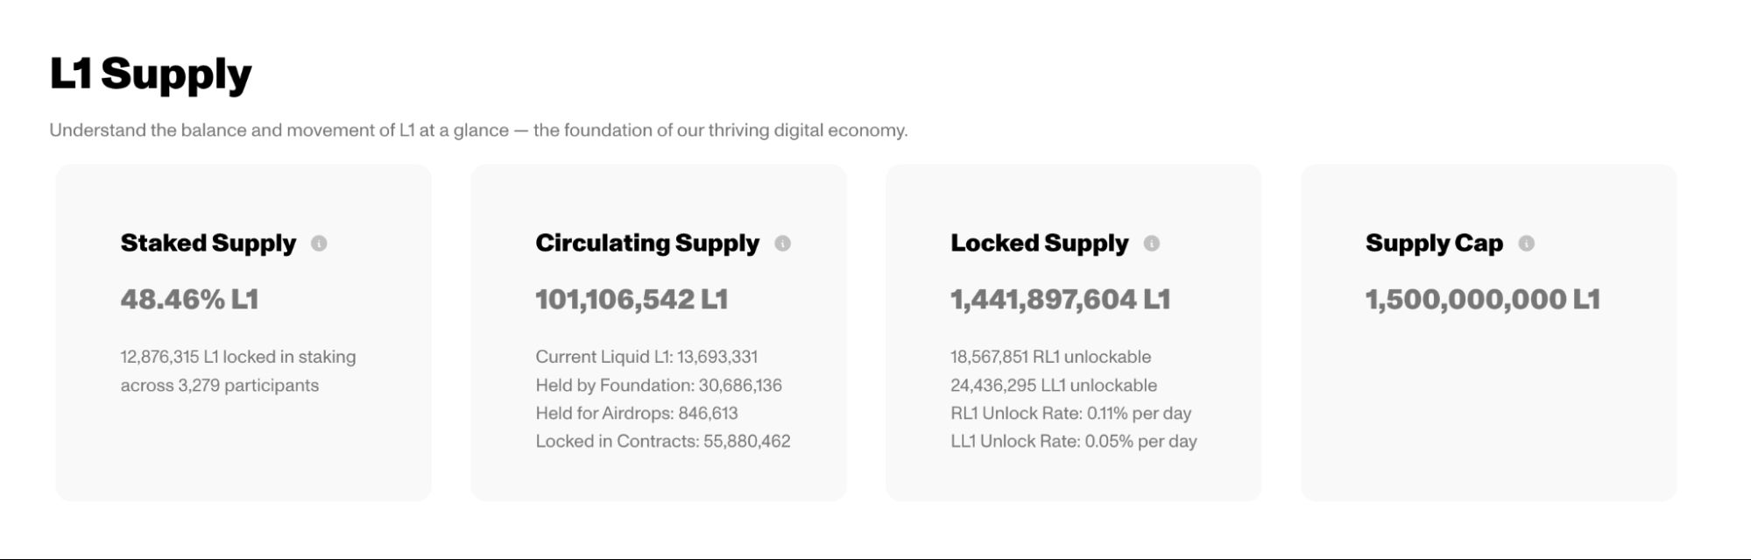Click the 48.46% L1 staked value
The width and height of the screenshot is (1751, 560).
(x=189, y=300)
